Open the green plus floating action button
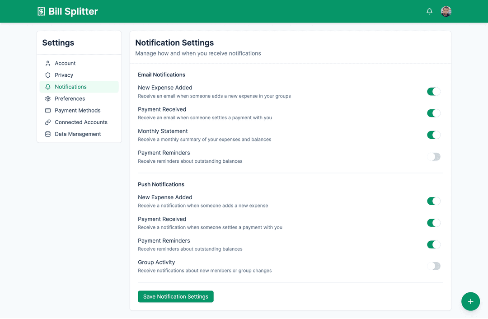Screen dimensions: 488x319 coord(470,301)
